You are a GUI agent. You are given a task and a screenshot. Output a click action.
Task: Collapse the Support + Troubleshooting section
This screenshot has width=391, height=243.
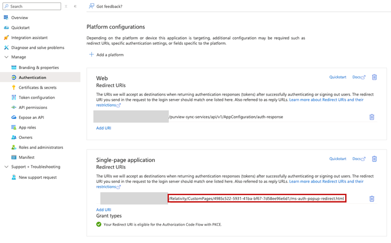7,167
